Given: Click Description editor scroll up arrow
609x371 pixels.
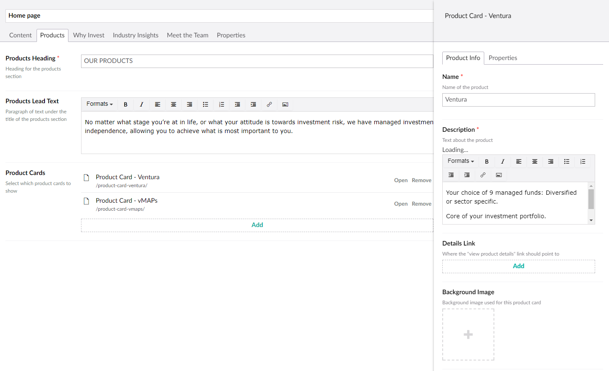Looking at the screenshot, I should (591, 185).
